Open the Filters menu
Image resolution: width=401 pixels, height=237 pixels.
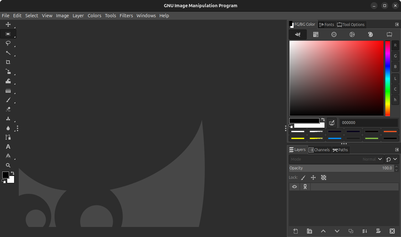tap(126, 15)
